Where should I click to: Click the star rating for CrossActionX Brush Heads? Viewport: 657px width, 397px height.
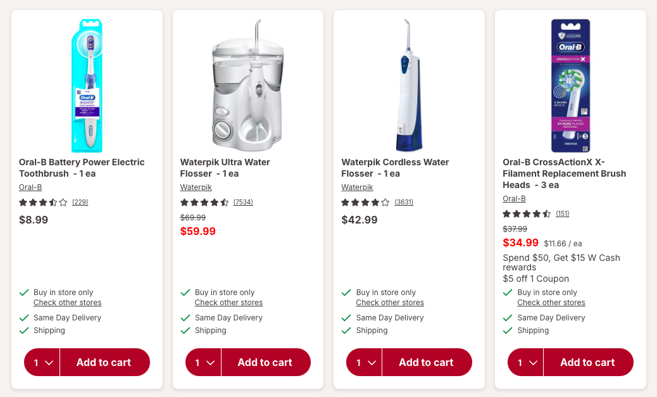pyautogui.click(x=527, y=214)
